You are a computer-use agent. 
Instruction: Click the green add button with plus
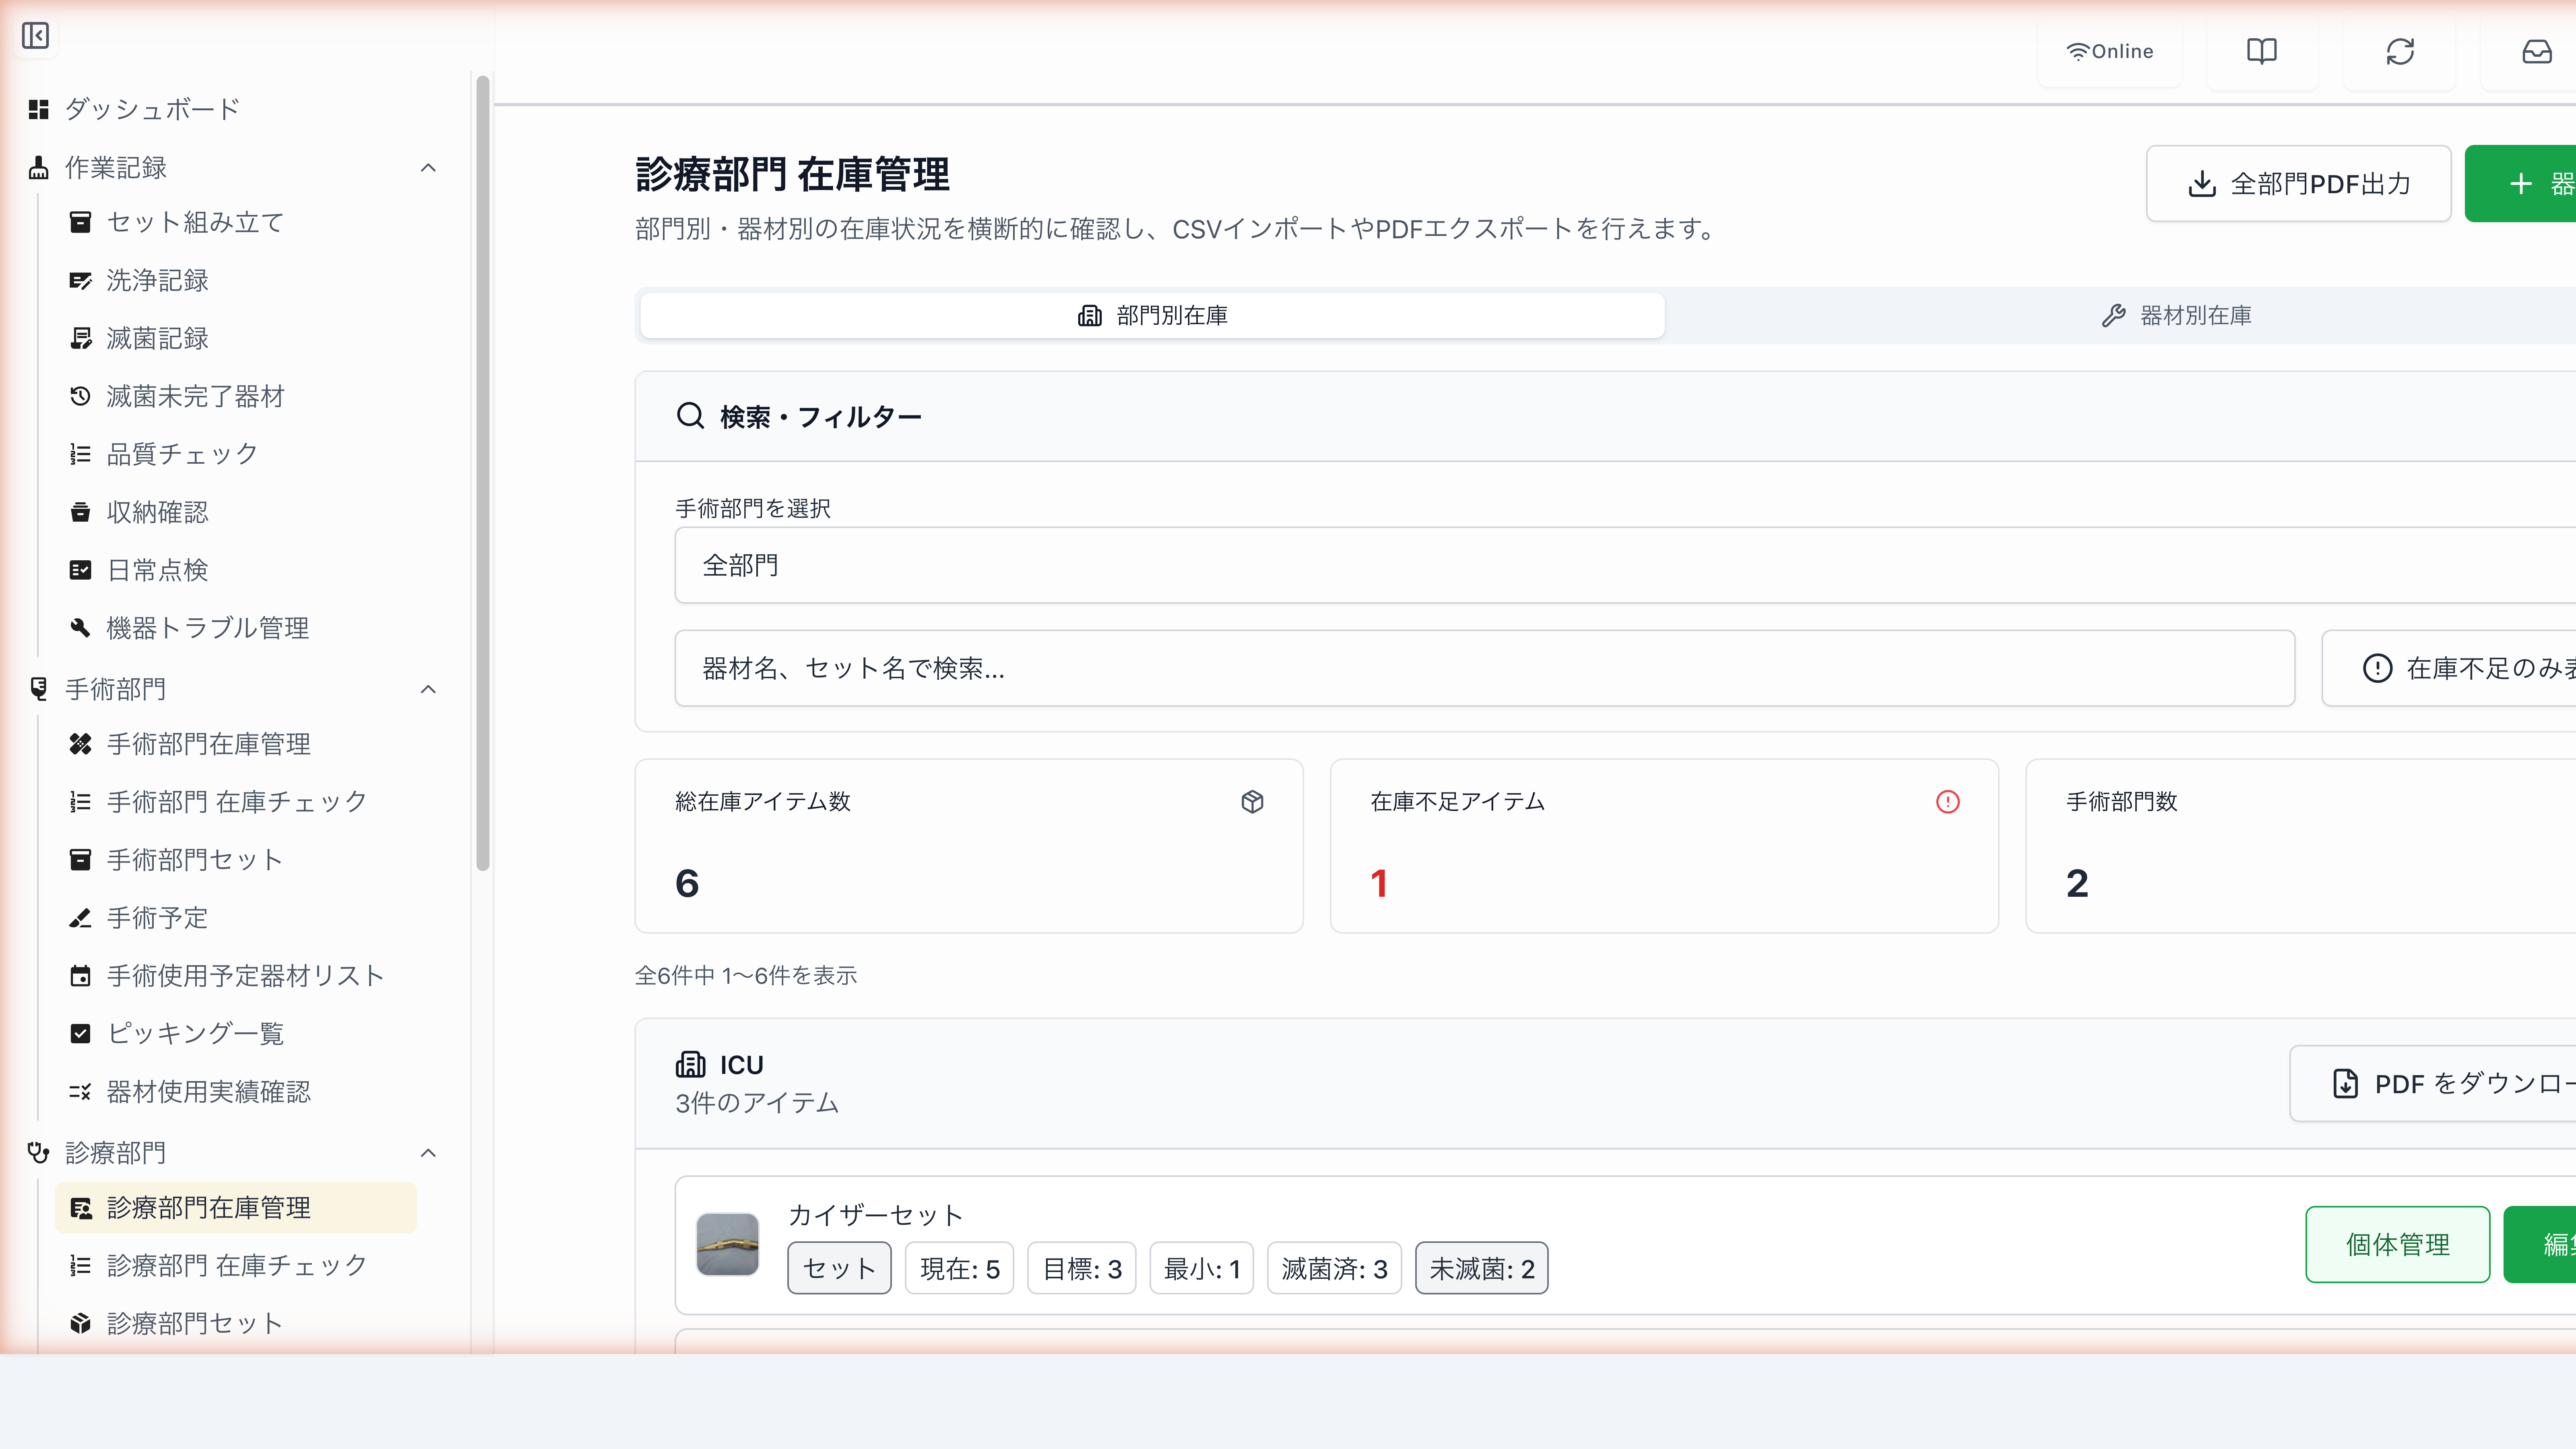point(2521,184)
